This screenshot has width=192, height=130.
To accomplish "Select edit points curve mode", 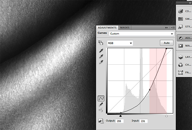I will pos(101,98).
